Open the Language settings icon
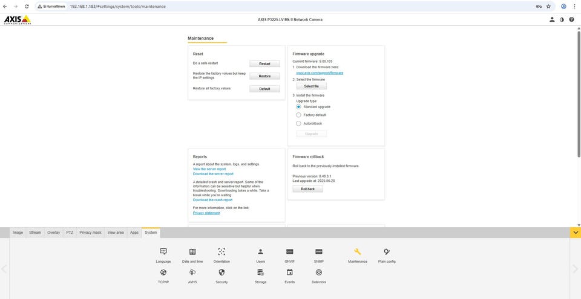The image size is (581, 299). pyautogui.click(x=163, y=252)
